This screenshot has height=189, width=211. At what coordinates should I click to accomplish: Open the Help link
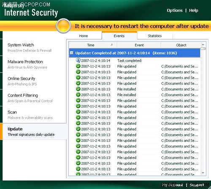click(194, 11)
